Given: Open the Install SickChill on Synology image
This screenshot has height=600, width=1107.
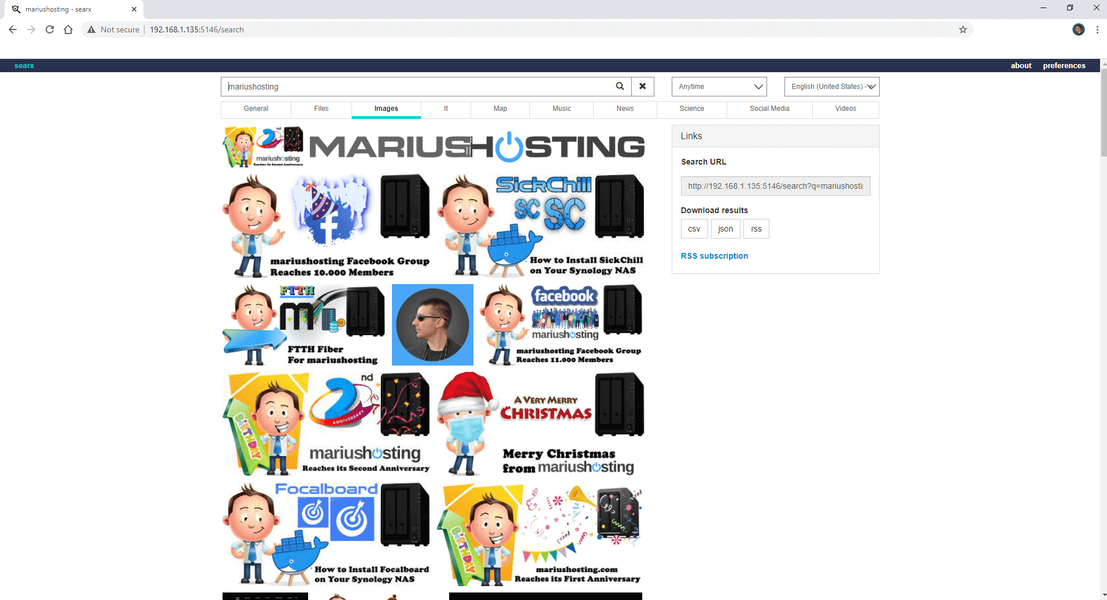Looking at the screenshot, I should 541,226.
